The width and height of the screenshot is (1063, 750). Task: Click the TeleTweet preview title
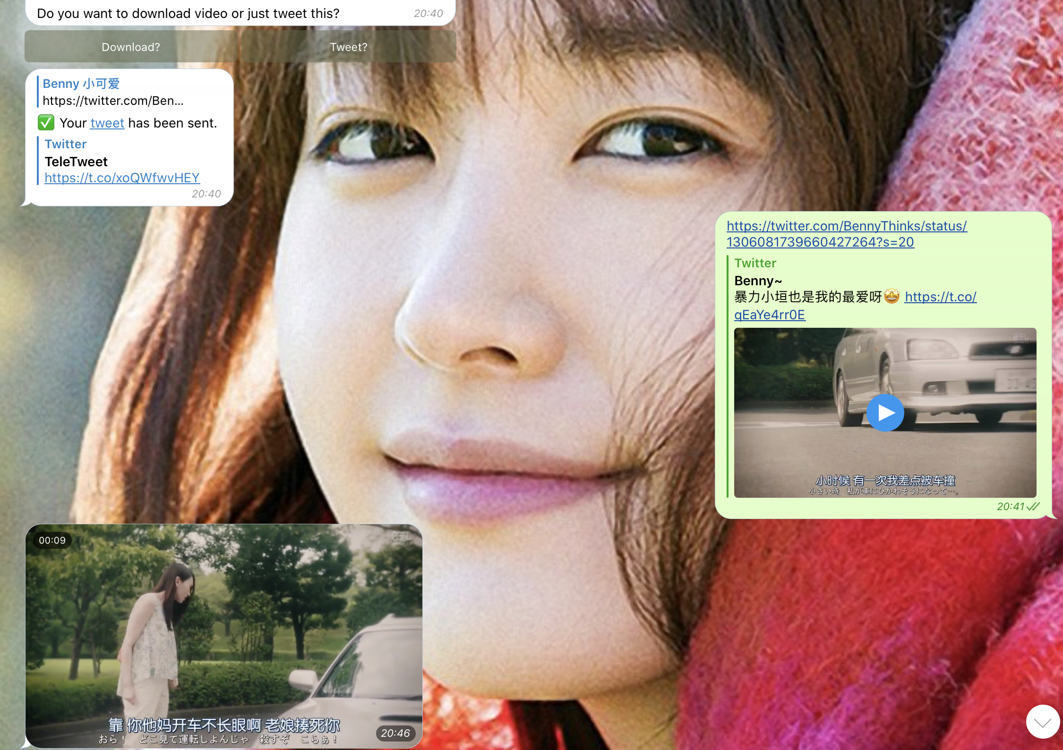[x=76, y=162]
